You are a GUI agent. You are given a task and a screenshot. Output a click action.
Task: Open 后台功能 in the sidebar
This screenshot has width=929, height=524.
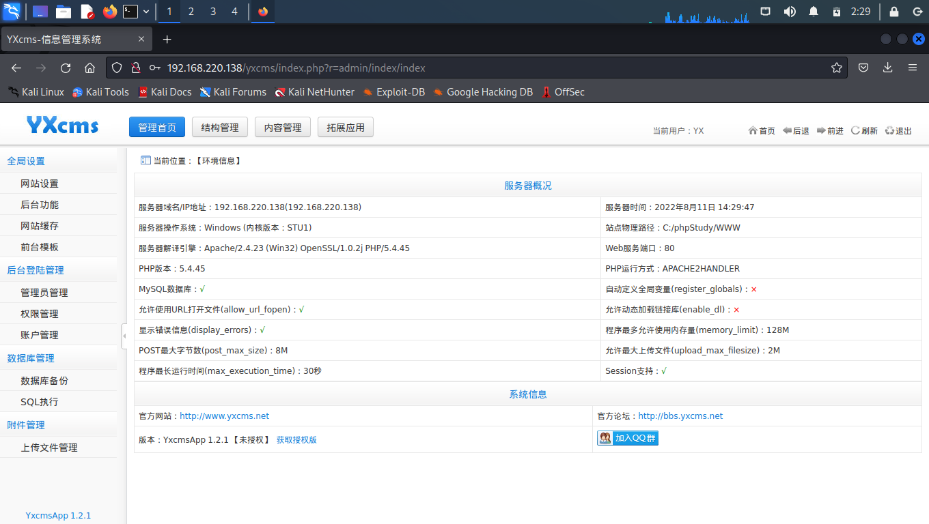[58, 205]
